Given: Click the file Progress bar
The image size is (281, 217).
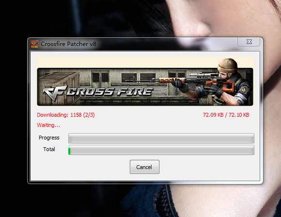Looking at the screenshot, I should (161, 138).
